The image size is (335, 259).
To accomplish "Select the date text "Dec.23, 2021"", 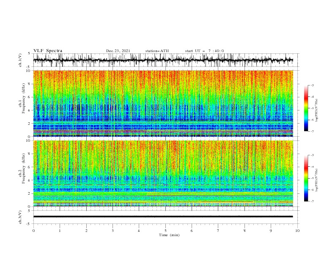I will tap(118, 51).
